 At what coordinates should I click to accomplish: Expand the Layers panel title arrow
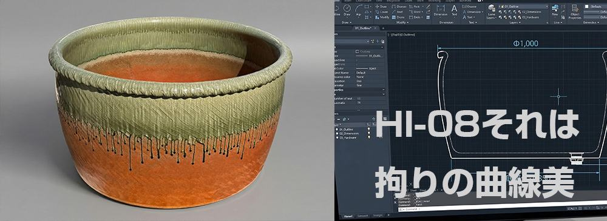[x=520, y=22]
